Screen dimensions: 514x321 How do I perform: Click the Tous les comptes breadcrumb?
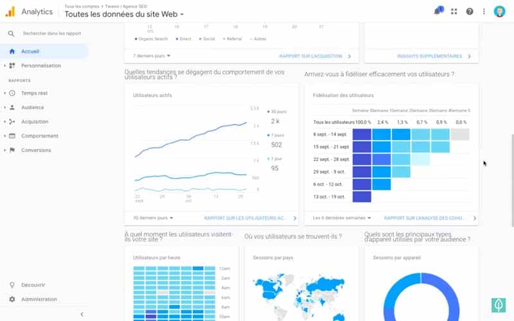pyautogui.click(x=82, y=6)
